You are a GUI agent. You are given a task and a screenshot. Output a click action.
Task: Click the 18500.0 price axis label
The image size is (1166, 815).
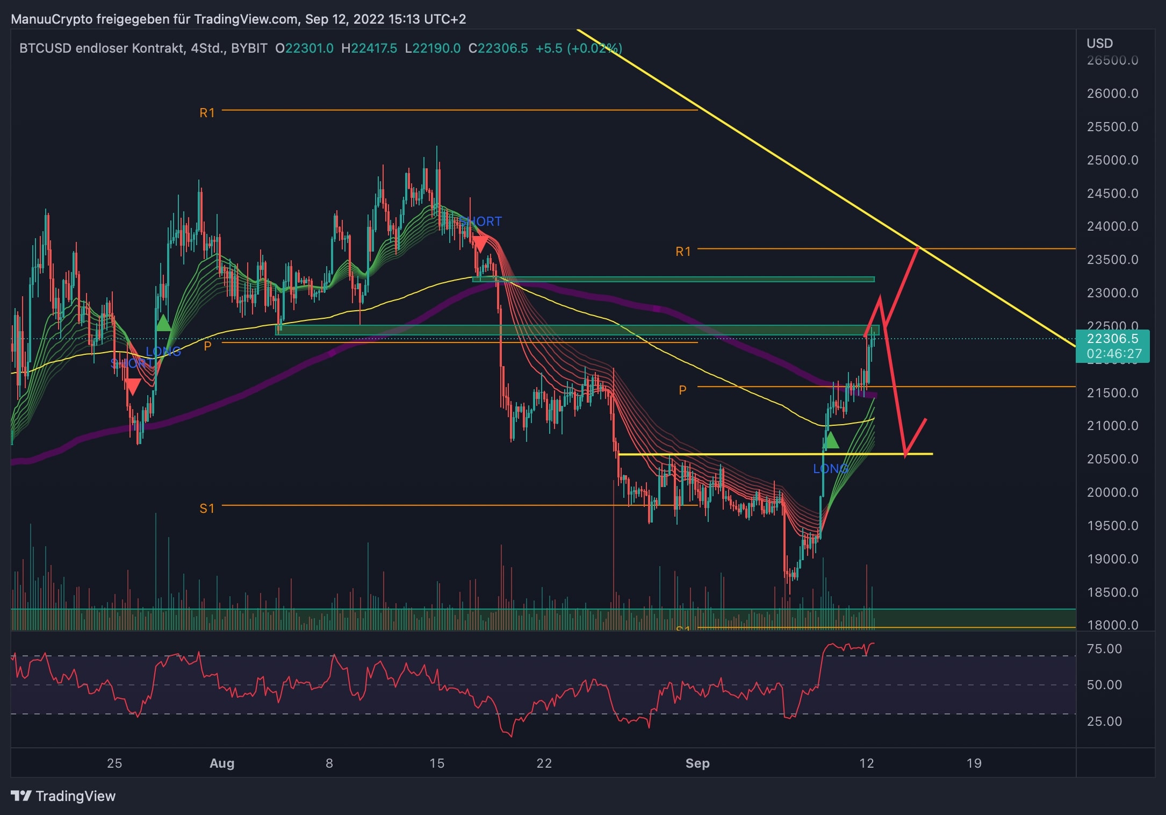(1112, 592)
